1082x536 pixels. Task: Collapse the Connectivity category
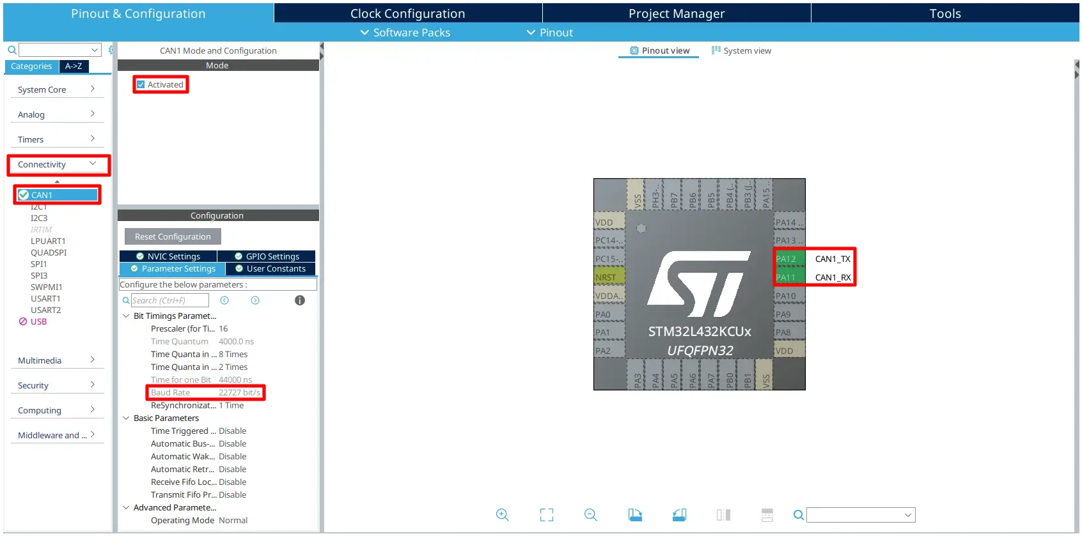[56, 164]
